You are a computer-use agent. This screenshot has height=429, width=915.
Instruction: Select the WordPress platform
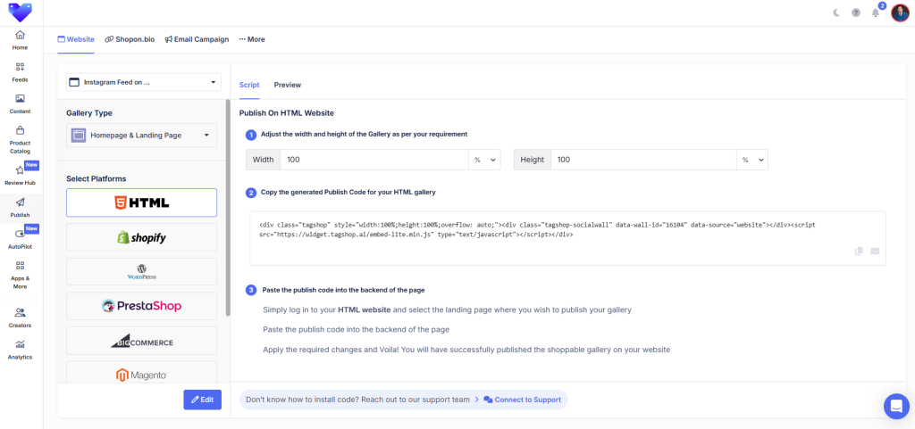[142, 271]
